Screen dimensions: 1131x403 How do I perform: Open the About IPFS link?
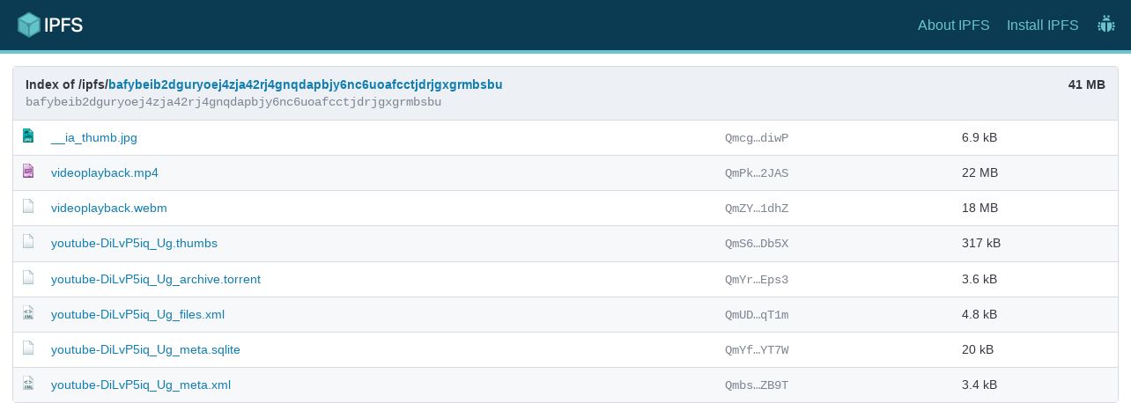click(x=954, y=25)
